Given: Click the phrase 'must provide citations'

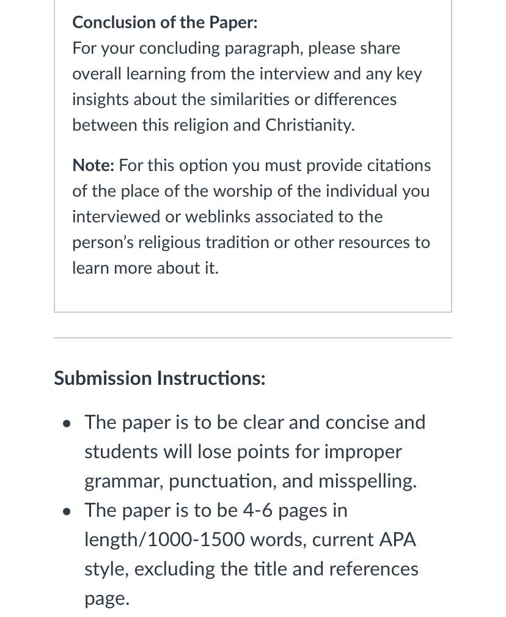Looking at the screenshot, I should click(348, 166).
